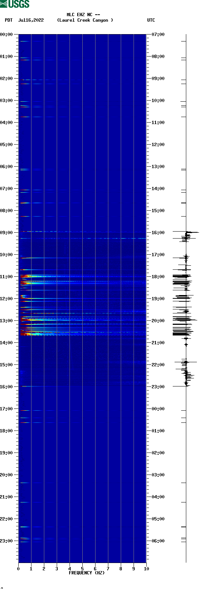Click the frequency axis '3' tick label

pyautogui.click(x=57, y=569)
